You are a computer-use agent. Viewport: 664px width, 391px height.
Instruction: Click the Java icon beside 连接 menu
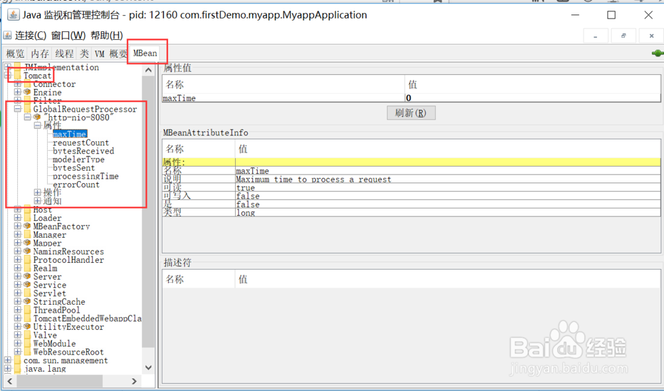coord(7,35)
